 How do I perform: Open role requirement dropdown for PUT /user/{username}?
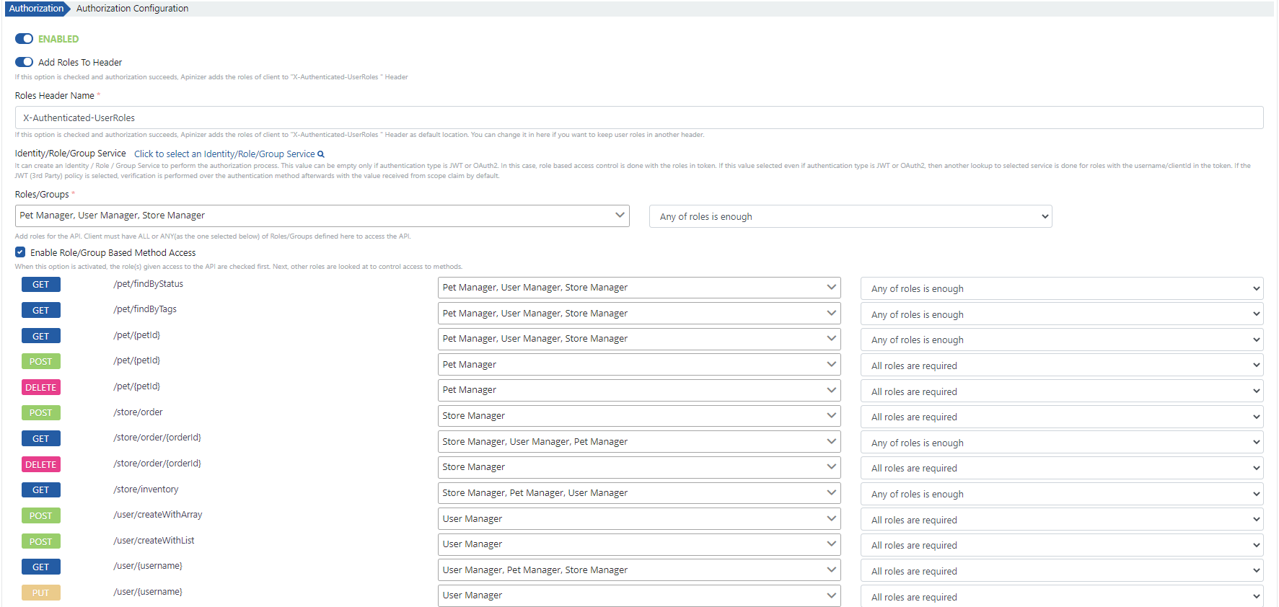click(x=1061, y=597)
